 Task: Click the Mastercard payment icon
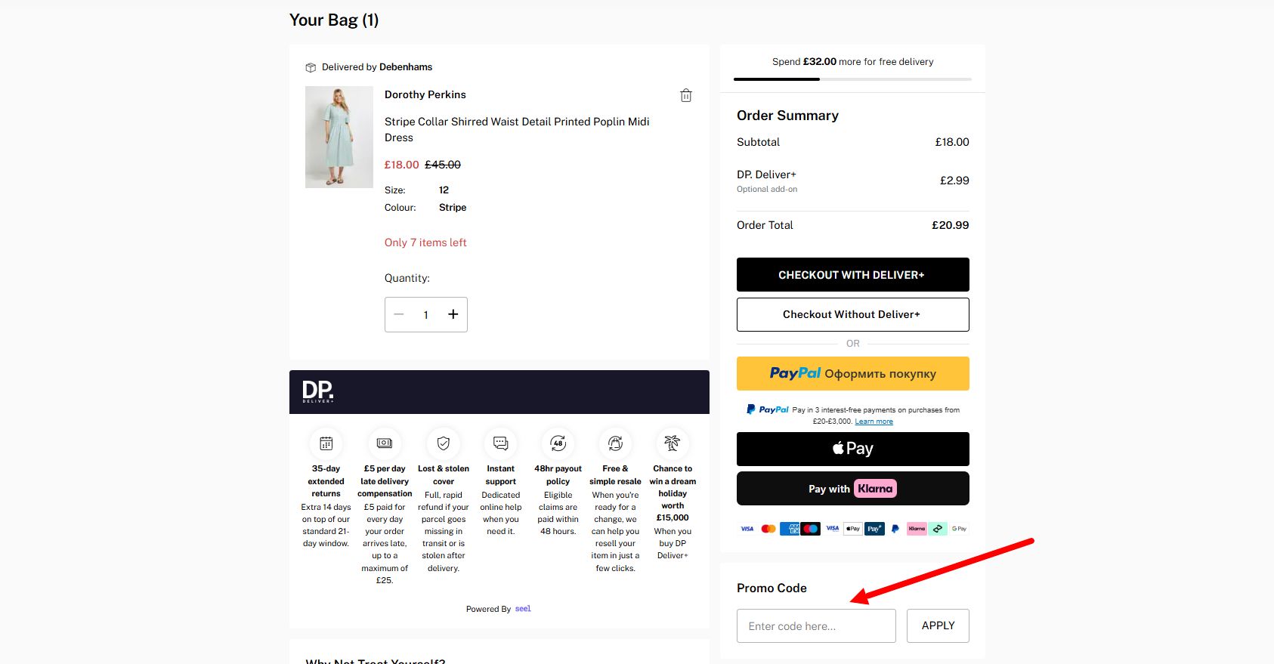(x=768, y=529)
